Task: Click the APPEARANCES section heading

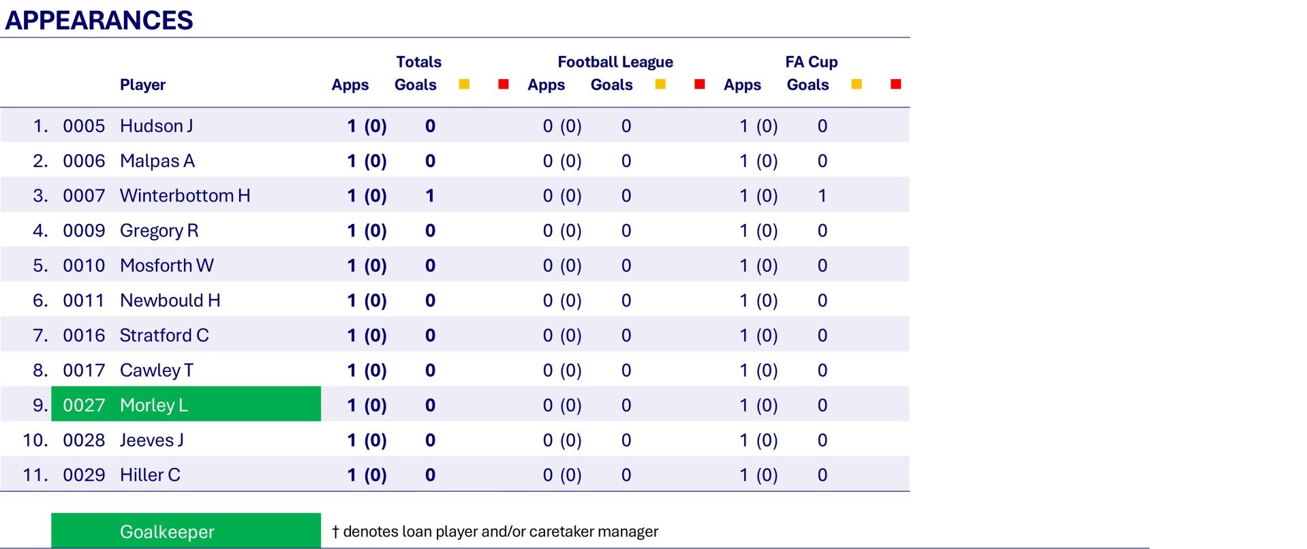Action: click(99, 20)
